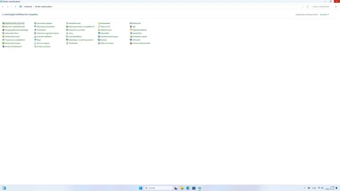Open Tálca és navigáció item

42,43
